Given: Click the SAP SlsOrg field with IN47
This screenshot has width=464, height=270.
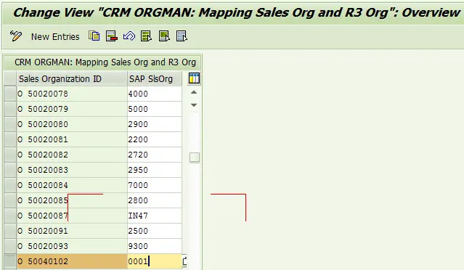Looking at the screenshot, I should 155,216.
